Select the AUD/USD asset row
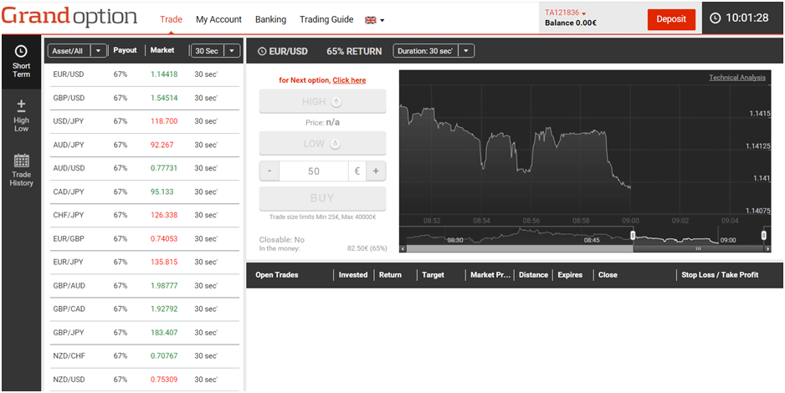This screenshot has height=393, width=785. [145, 168]
